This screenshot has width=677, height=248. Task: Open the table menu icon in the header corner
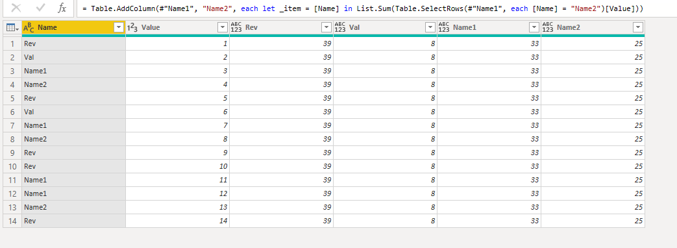click(x=12, y=28)
